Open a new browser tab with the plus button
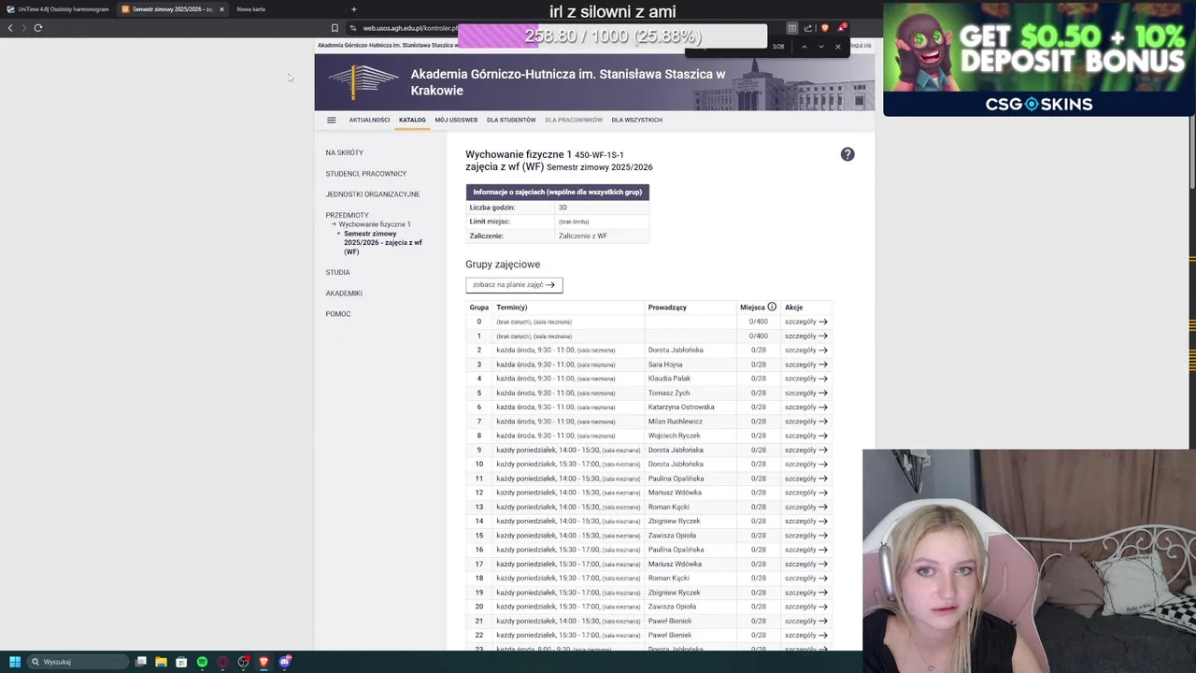 point(353,9)
